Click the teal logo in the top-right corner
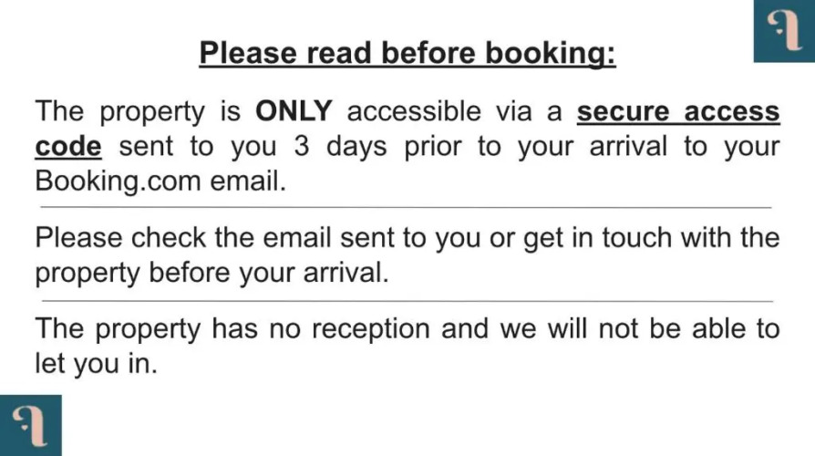Viewport: 815px width, 456px height. pyautogui.click(x=783, y=30)
